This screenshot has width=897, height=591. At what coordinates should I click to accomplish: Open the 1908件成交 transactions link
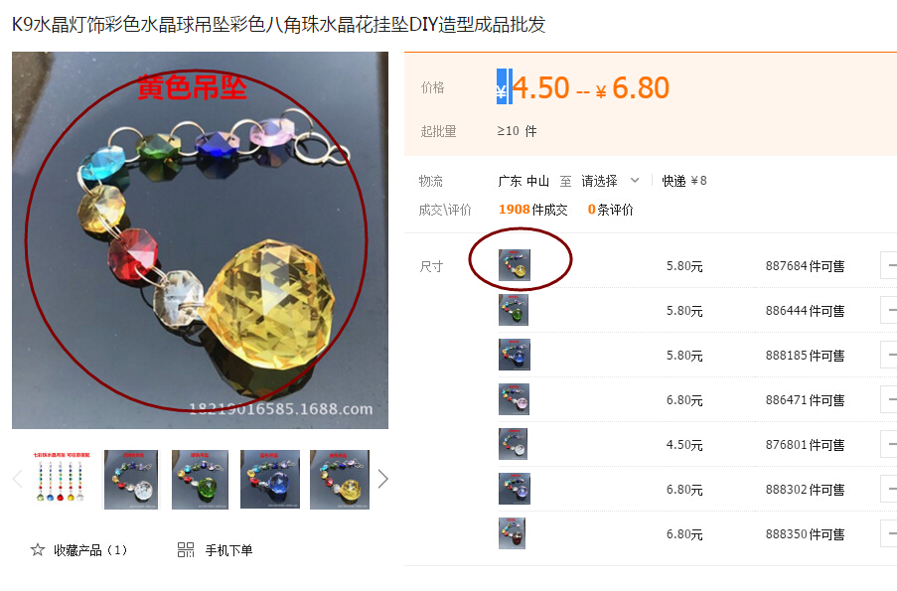[532, 210]
